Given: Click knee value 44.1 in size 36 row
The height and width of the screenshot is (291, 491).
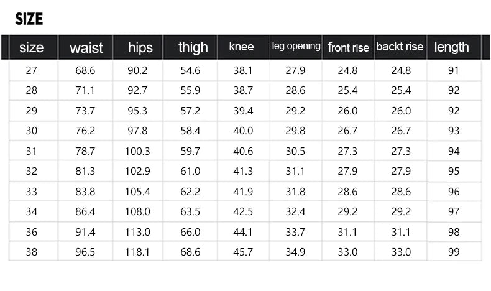Looking at the screenshot, I should coord(243,232).
